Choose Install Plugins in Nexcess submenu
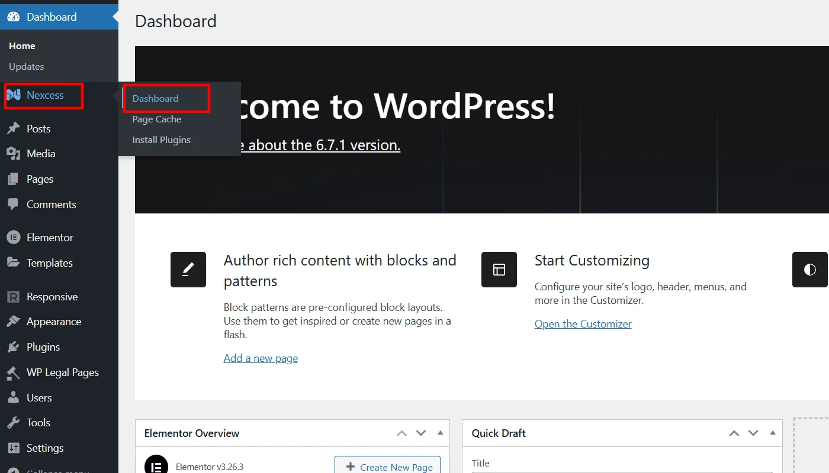The width and height of the screenshot is (829, 473). (161, 140)
